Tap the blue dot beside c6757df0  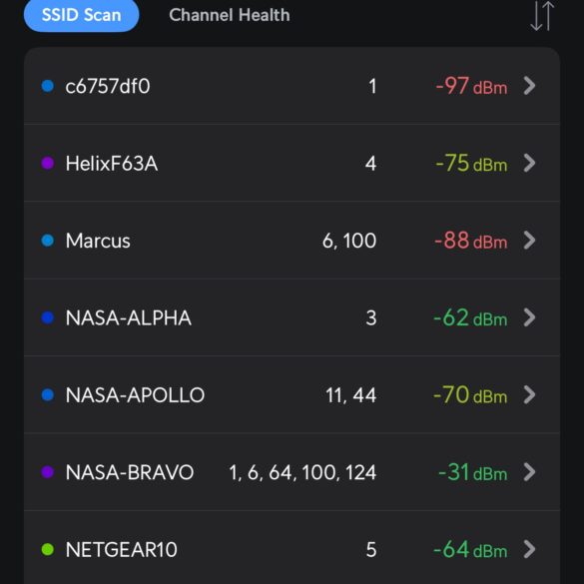tap(48, 86)
